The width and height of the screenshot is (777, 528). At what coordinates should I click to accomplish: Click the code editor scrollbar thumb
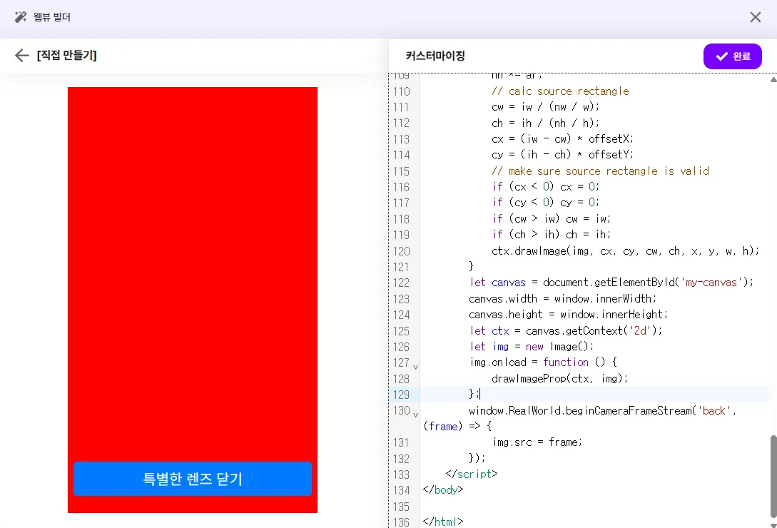[x=773, y=476]
